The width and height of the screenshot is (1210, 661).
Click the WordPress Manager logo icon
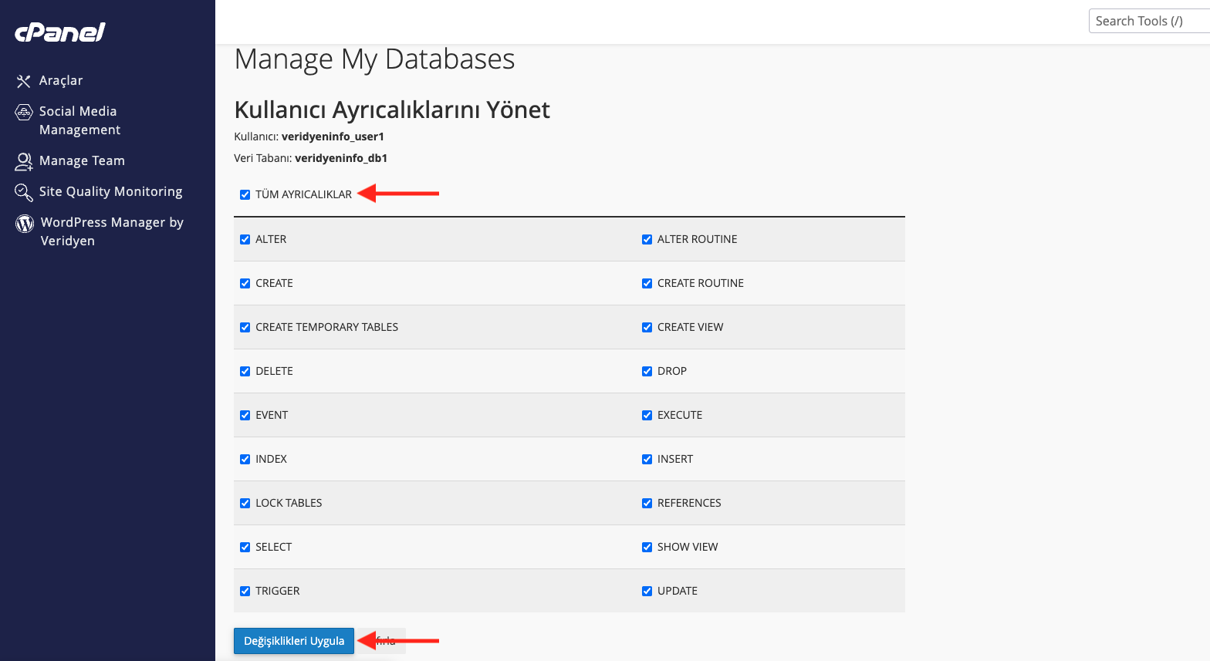click(x=25, y=224)
